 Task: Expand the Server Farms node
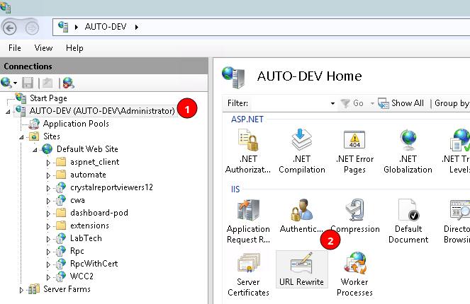pyautogui.click(x=21, y=289)
